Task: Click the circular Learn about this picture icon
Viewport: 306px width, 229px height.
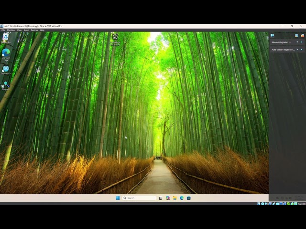Action: coord(115,37)
